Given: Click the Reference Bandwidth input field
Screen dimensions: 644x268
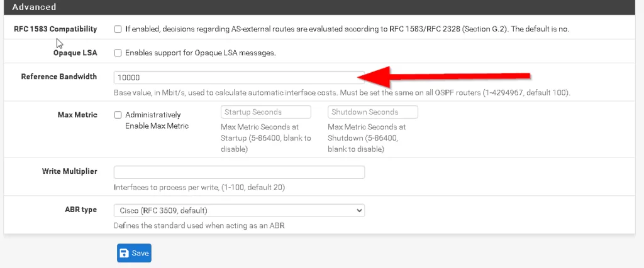Looking at the screenshot, I should pyautogui.click(x=239, y=77).
